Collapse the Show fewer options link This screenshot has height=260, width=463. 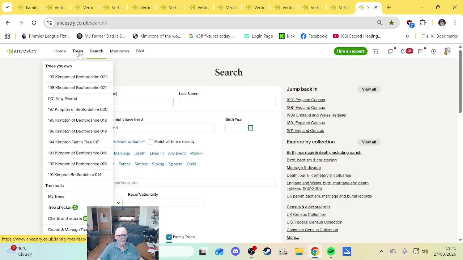[x=129, y=142]
